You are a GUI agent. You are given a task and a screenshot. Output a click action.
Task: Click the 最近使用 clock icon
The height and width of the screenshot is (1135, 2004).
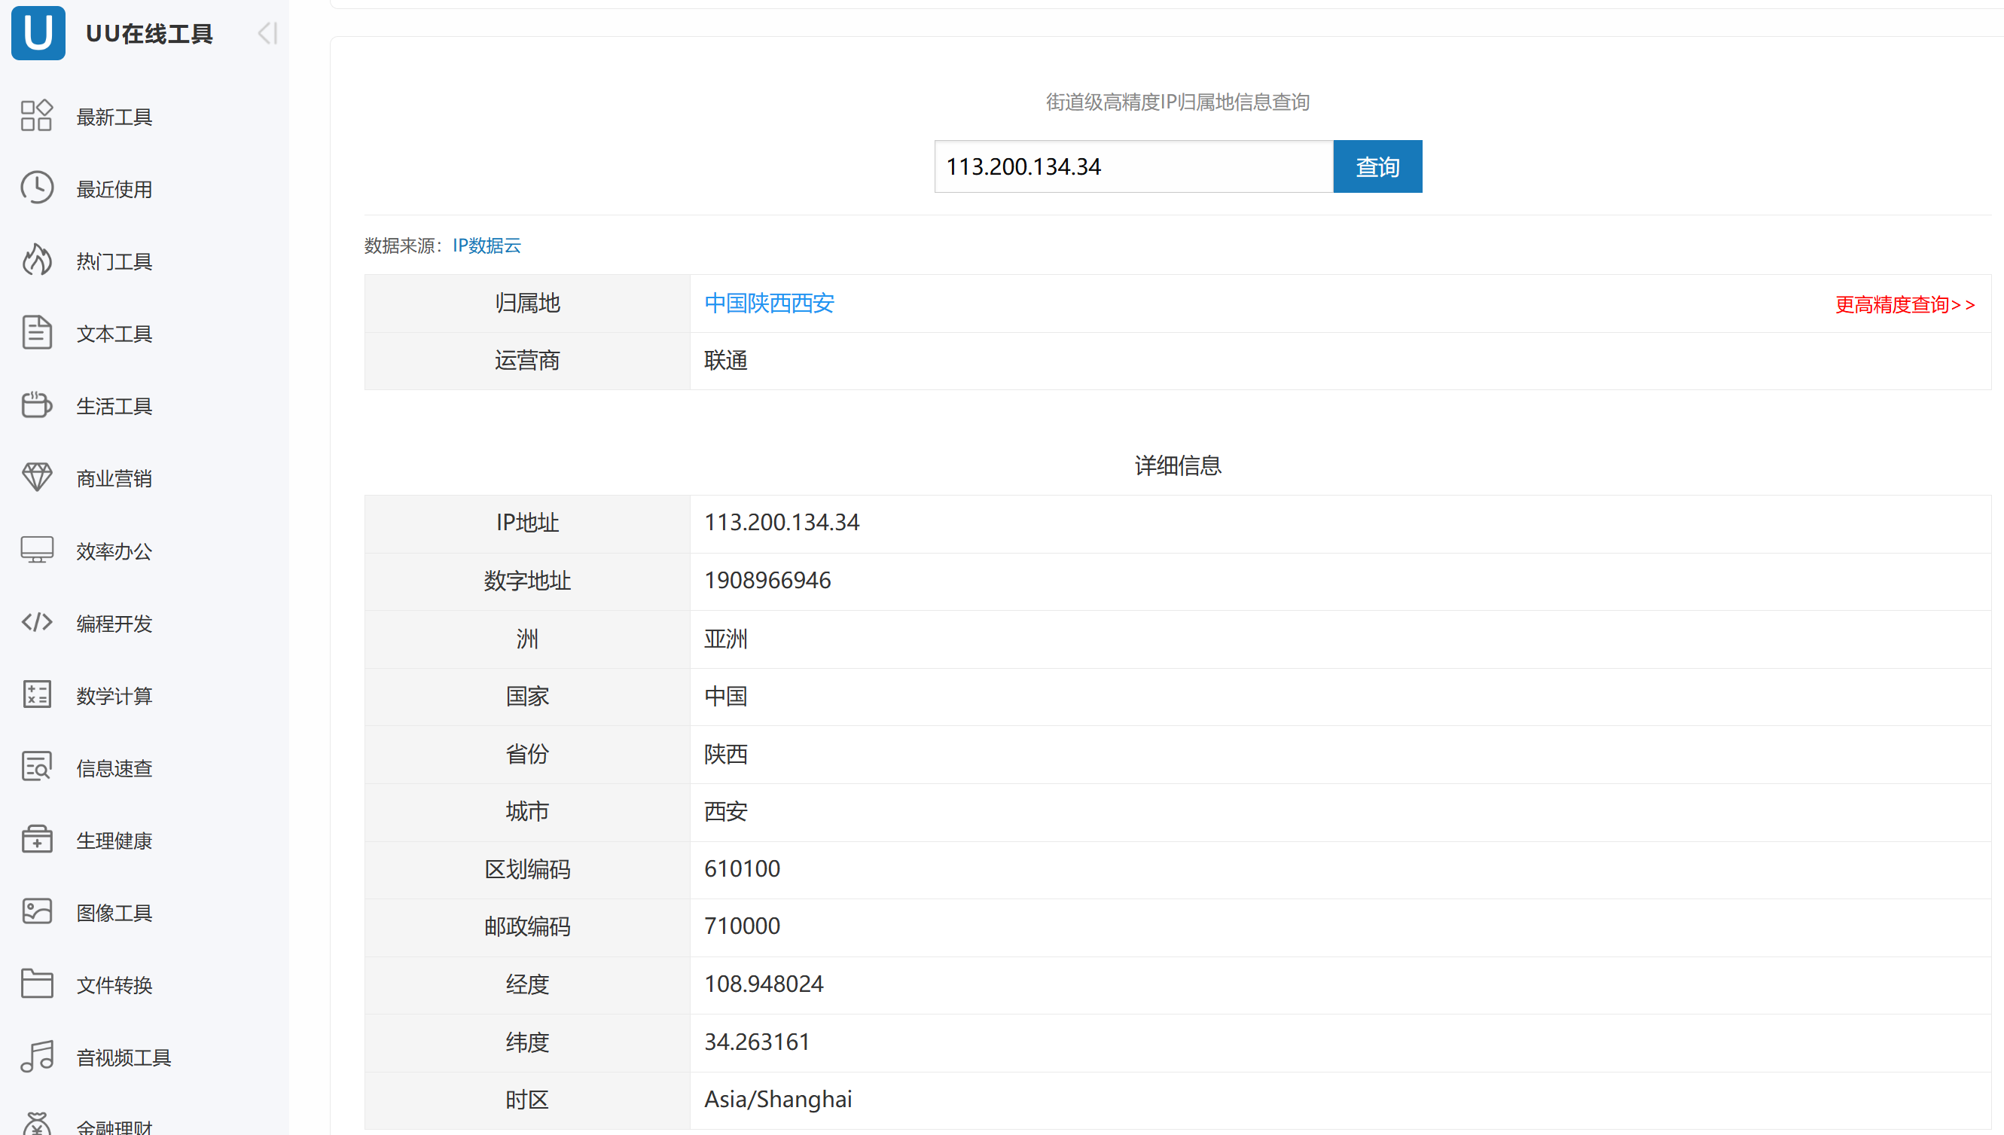tap(37, 188)
